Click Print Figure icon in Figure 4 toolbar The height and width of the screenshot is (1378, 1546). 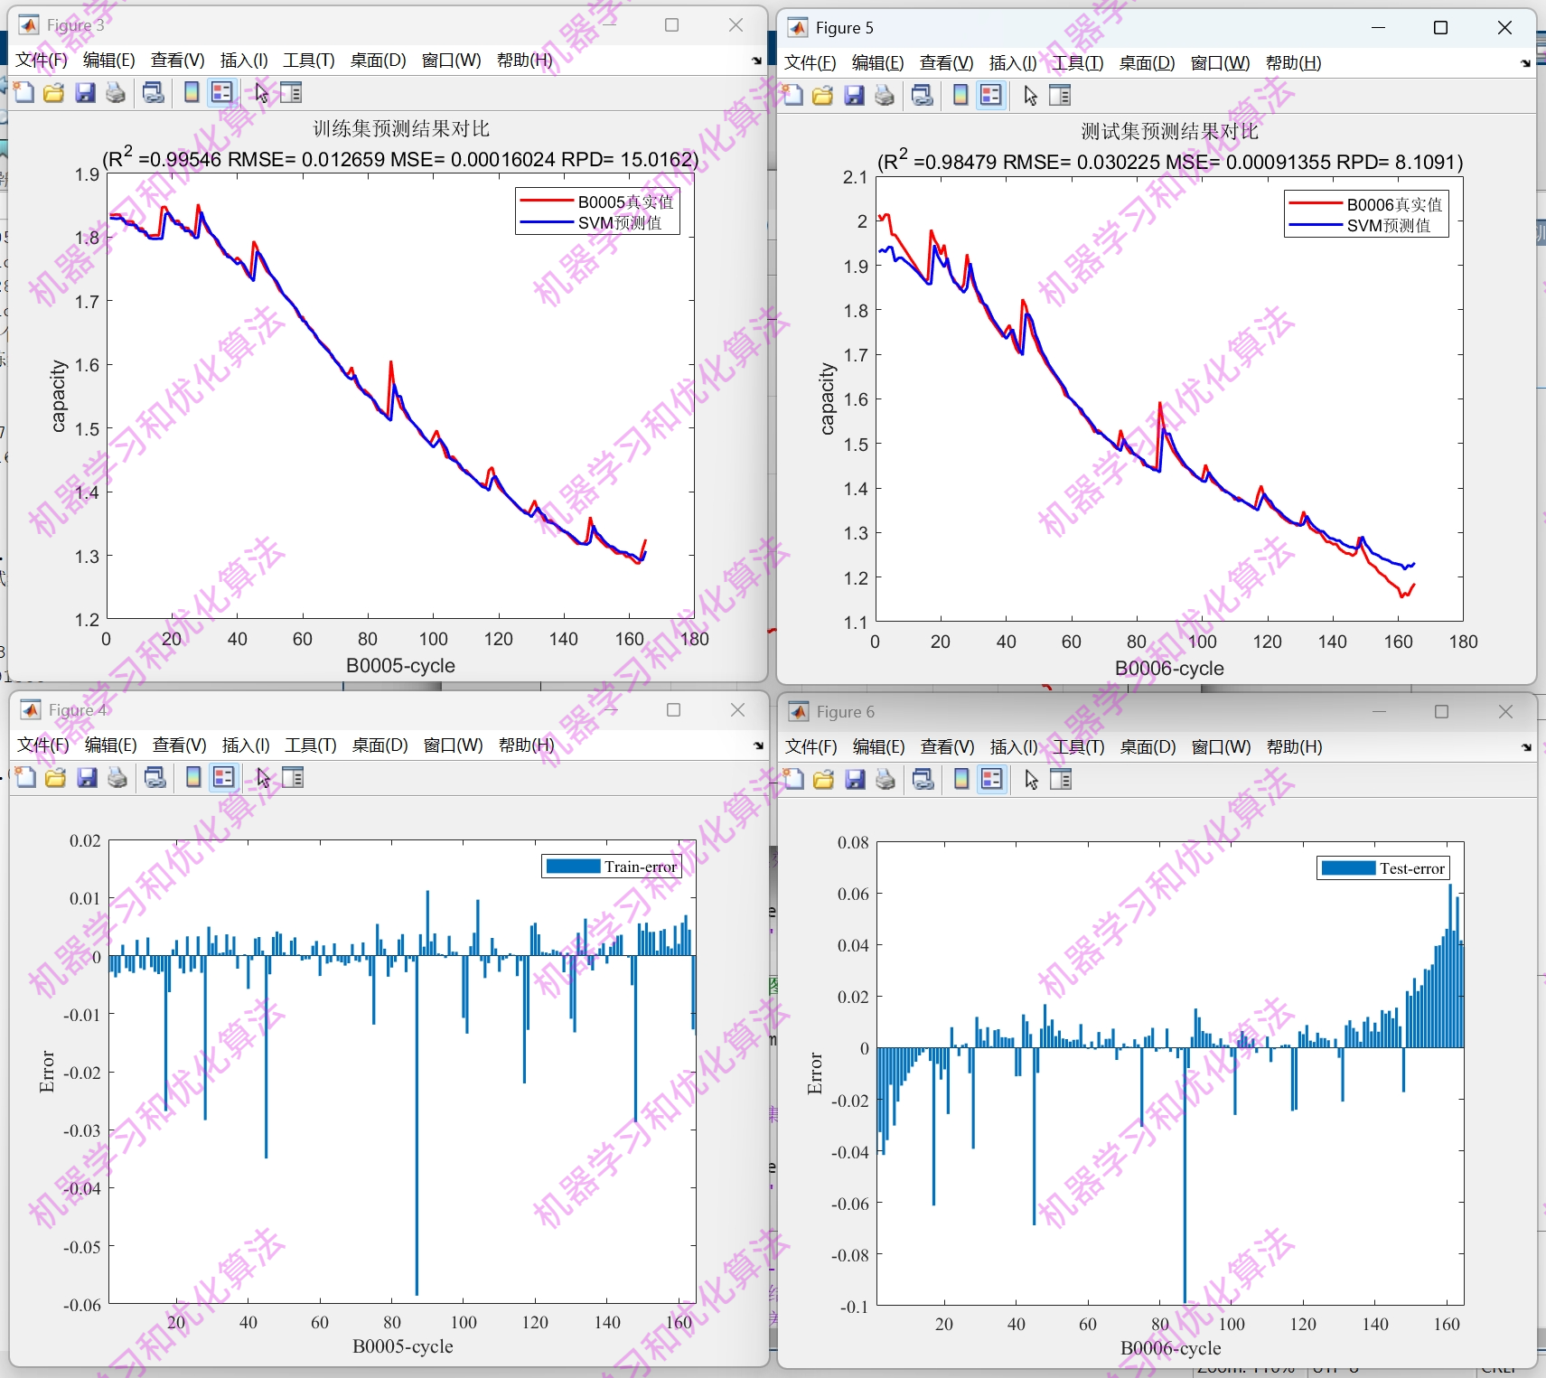point(117,777)
